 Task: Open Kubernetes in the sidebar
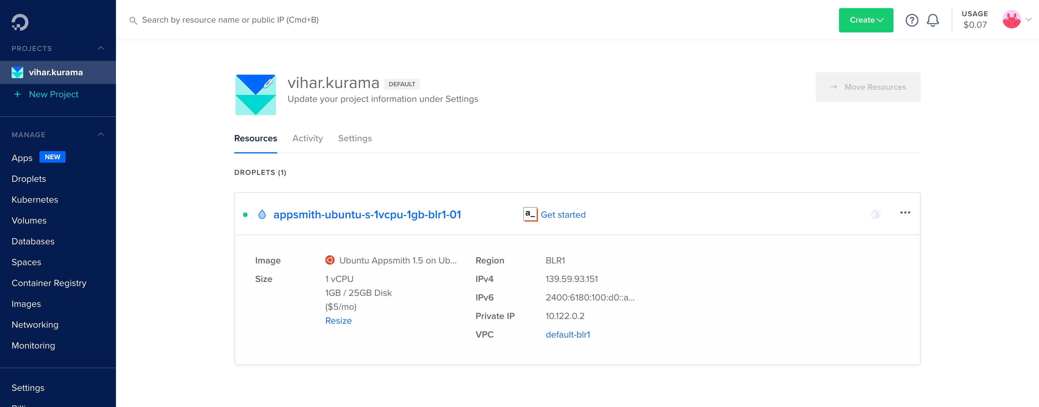point(35,200)
